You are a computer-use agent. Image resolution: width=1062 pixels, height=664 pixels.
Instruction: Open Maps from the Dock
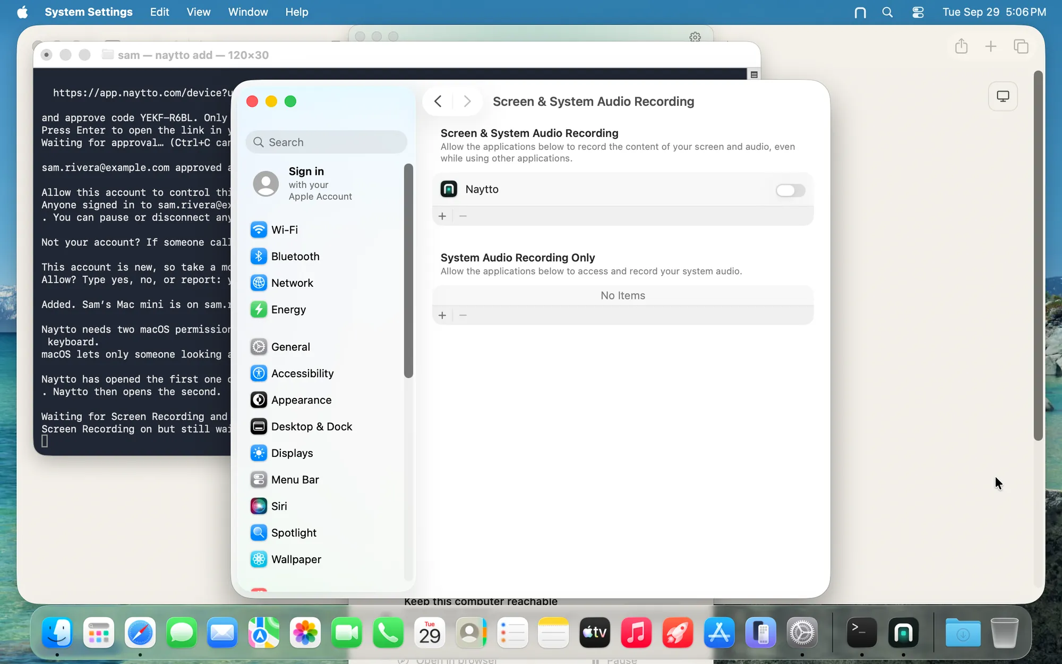click(264, 633)
